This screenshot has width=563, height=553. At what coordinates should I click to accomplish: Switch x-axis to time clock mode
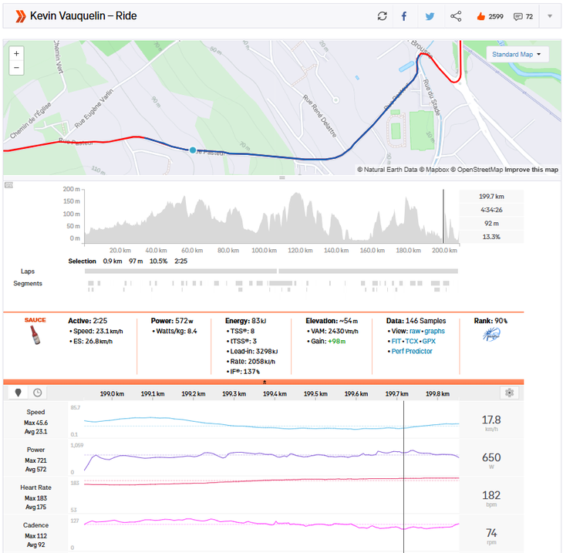pos(37,393)
